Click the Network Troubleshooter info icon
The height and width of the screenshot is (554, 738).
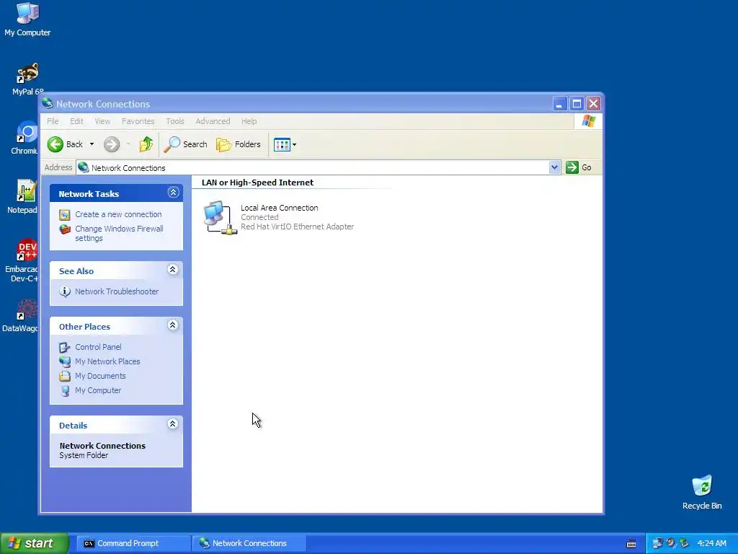[x=64, y=291]
